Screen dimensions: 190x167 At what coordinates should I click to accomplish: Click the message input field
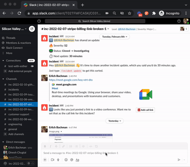(114, 153)
